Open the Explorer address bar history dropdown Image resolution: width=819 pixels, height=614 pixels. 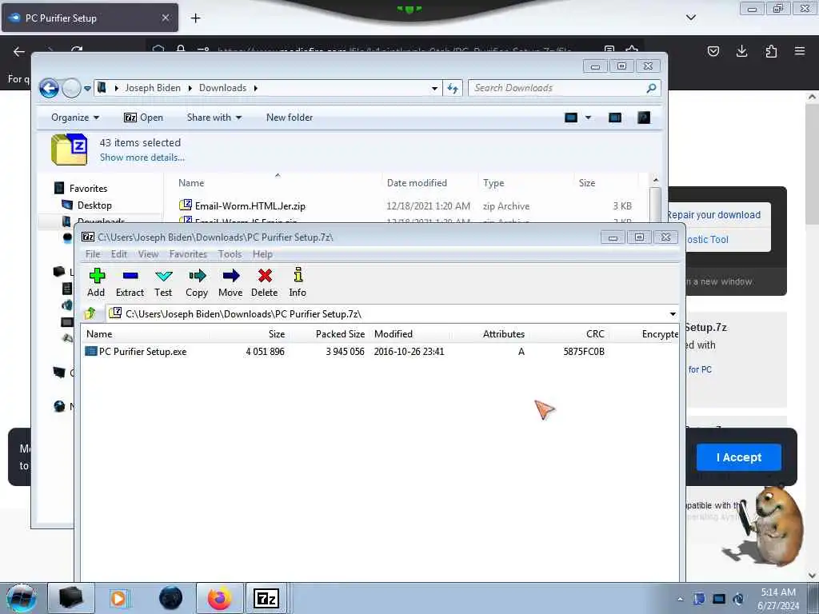(434, 88)
